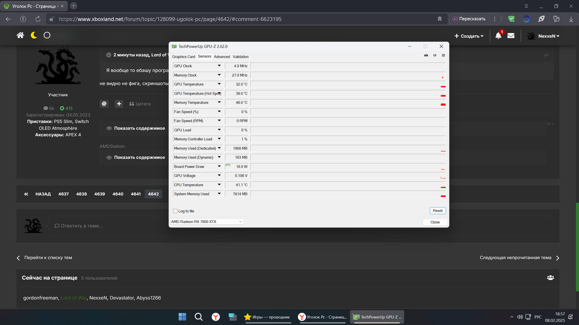Click the circle theme icon in forum header
Image resolution: width=579 pixels, height=325 pixels.
pyautogui.click(x=47, y=35)
